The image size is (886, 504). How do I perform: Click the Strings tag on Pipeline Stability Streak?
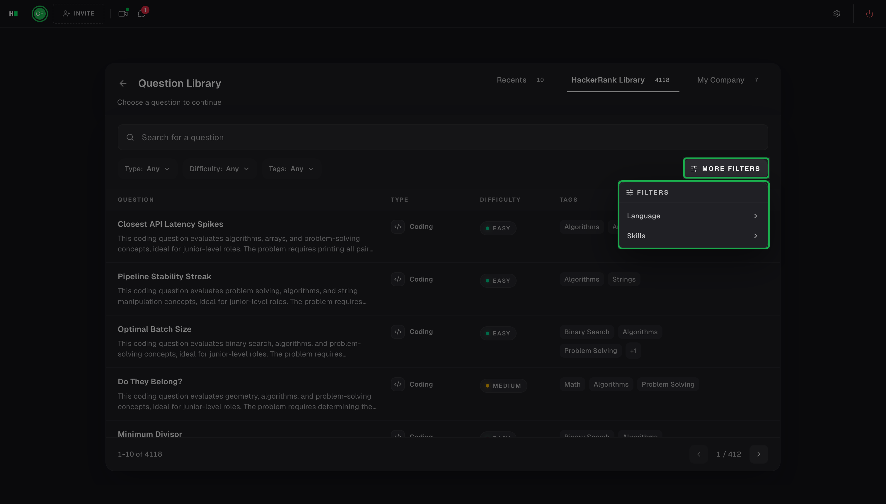pyautogui.click(x=624, y=279)
